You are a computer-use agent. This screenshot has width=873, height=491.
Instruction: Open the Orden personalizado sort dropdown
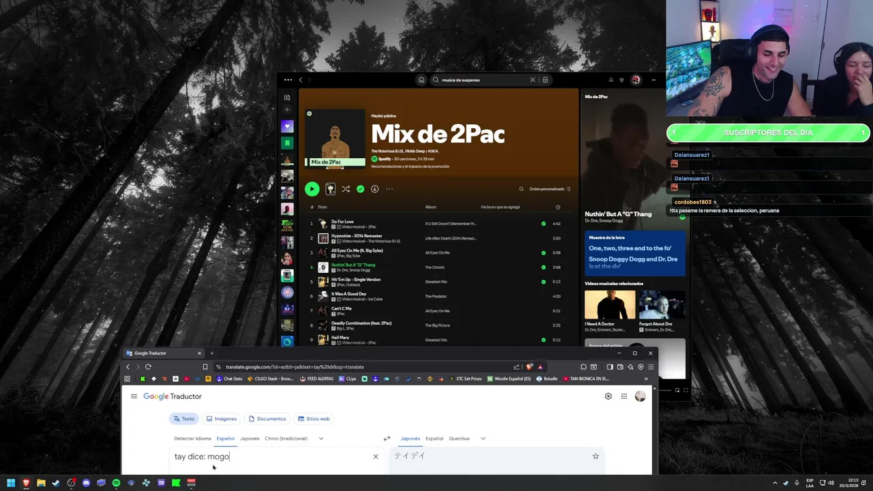[x=550, y=189]
